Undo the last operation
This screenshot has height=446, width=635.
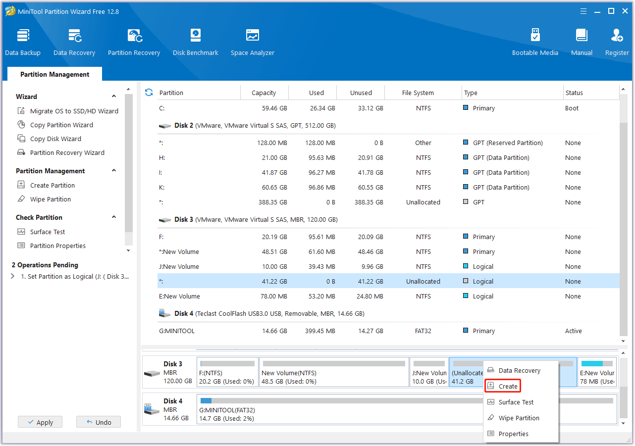click(99, 422)
